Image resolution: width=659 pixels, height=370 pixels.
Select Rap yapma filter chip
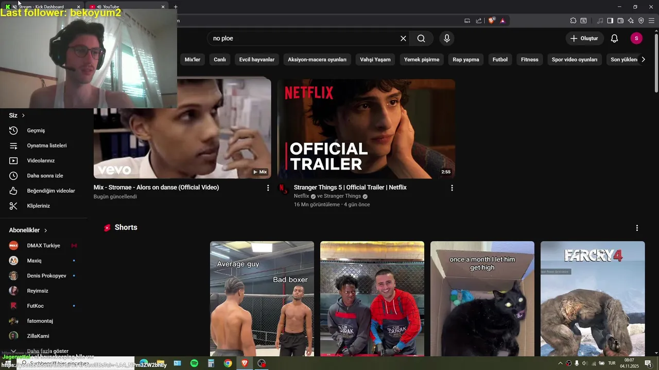tap(466, 60)
